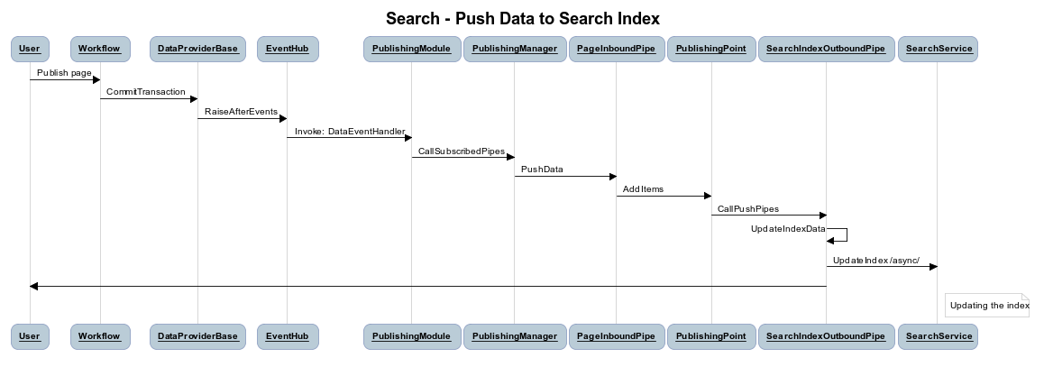
Task: Select the CommitTransaction message label
Action: (145, 92)
